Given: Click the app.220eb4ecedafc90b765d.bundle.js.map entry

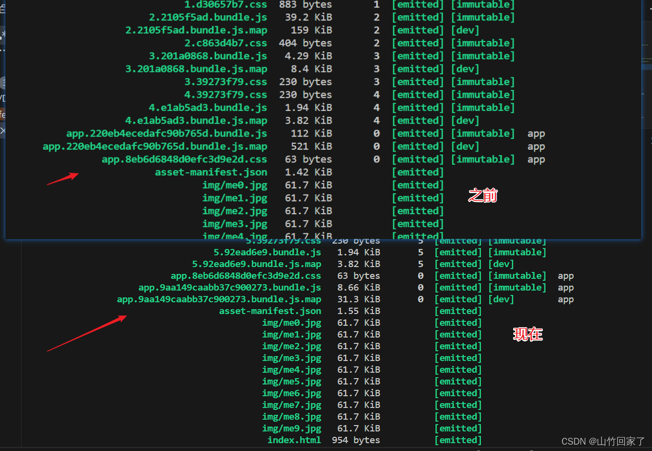Looking at the screenshot, I should [155, 146].
